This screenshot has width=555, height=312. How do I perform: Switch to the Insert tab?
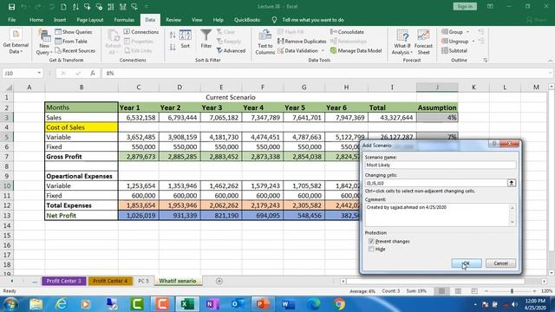60,20
